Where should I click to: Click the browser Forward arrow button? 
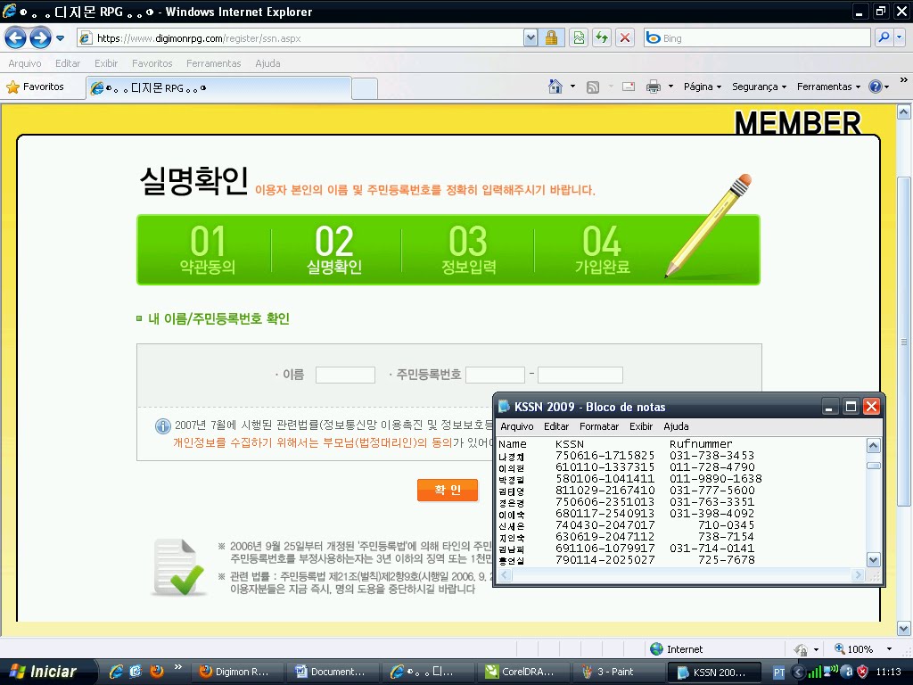coord(40,38)
